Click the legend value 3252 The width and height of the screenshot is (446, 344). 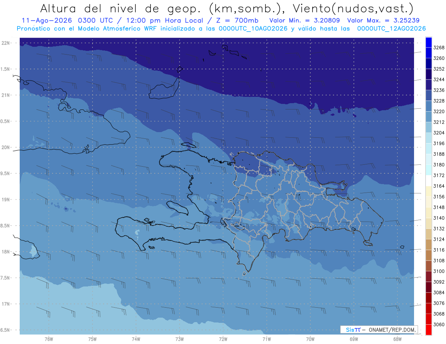pyautogui.click(x=439, y=69)
